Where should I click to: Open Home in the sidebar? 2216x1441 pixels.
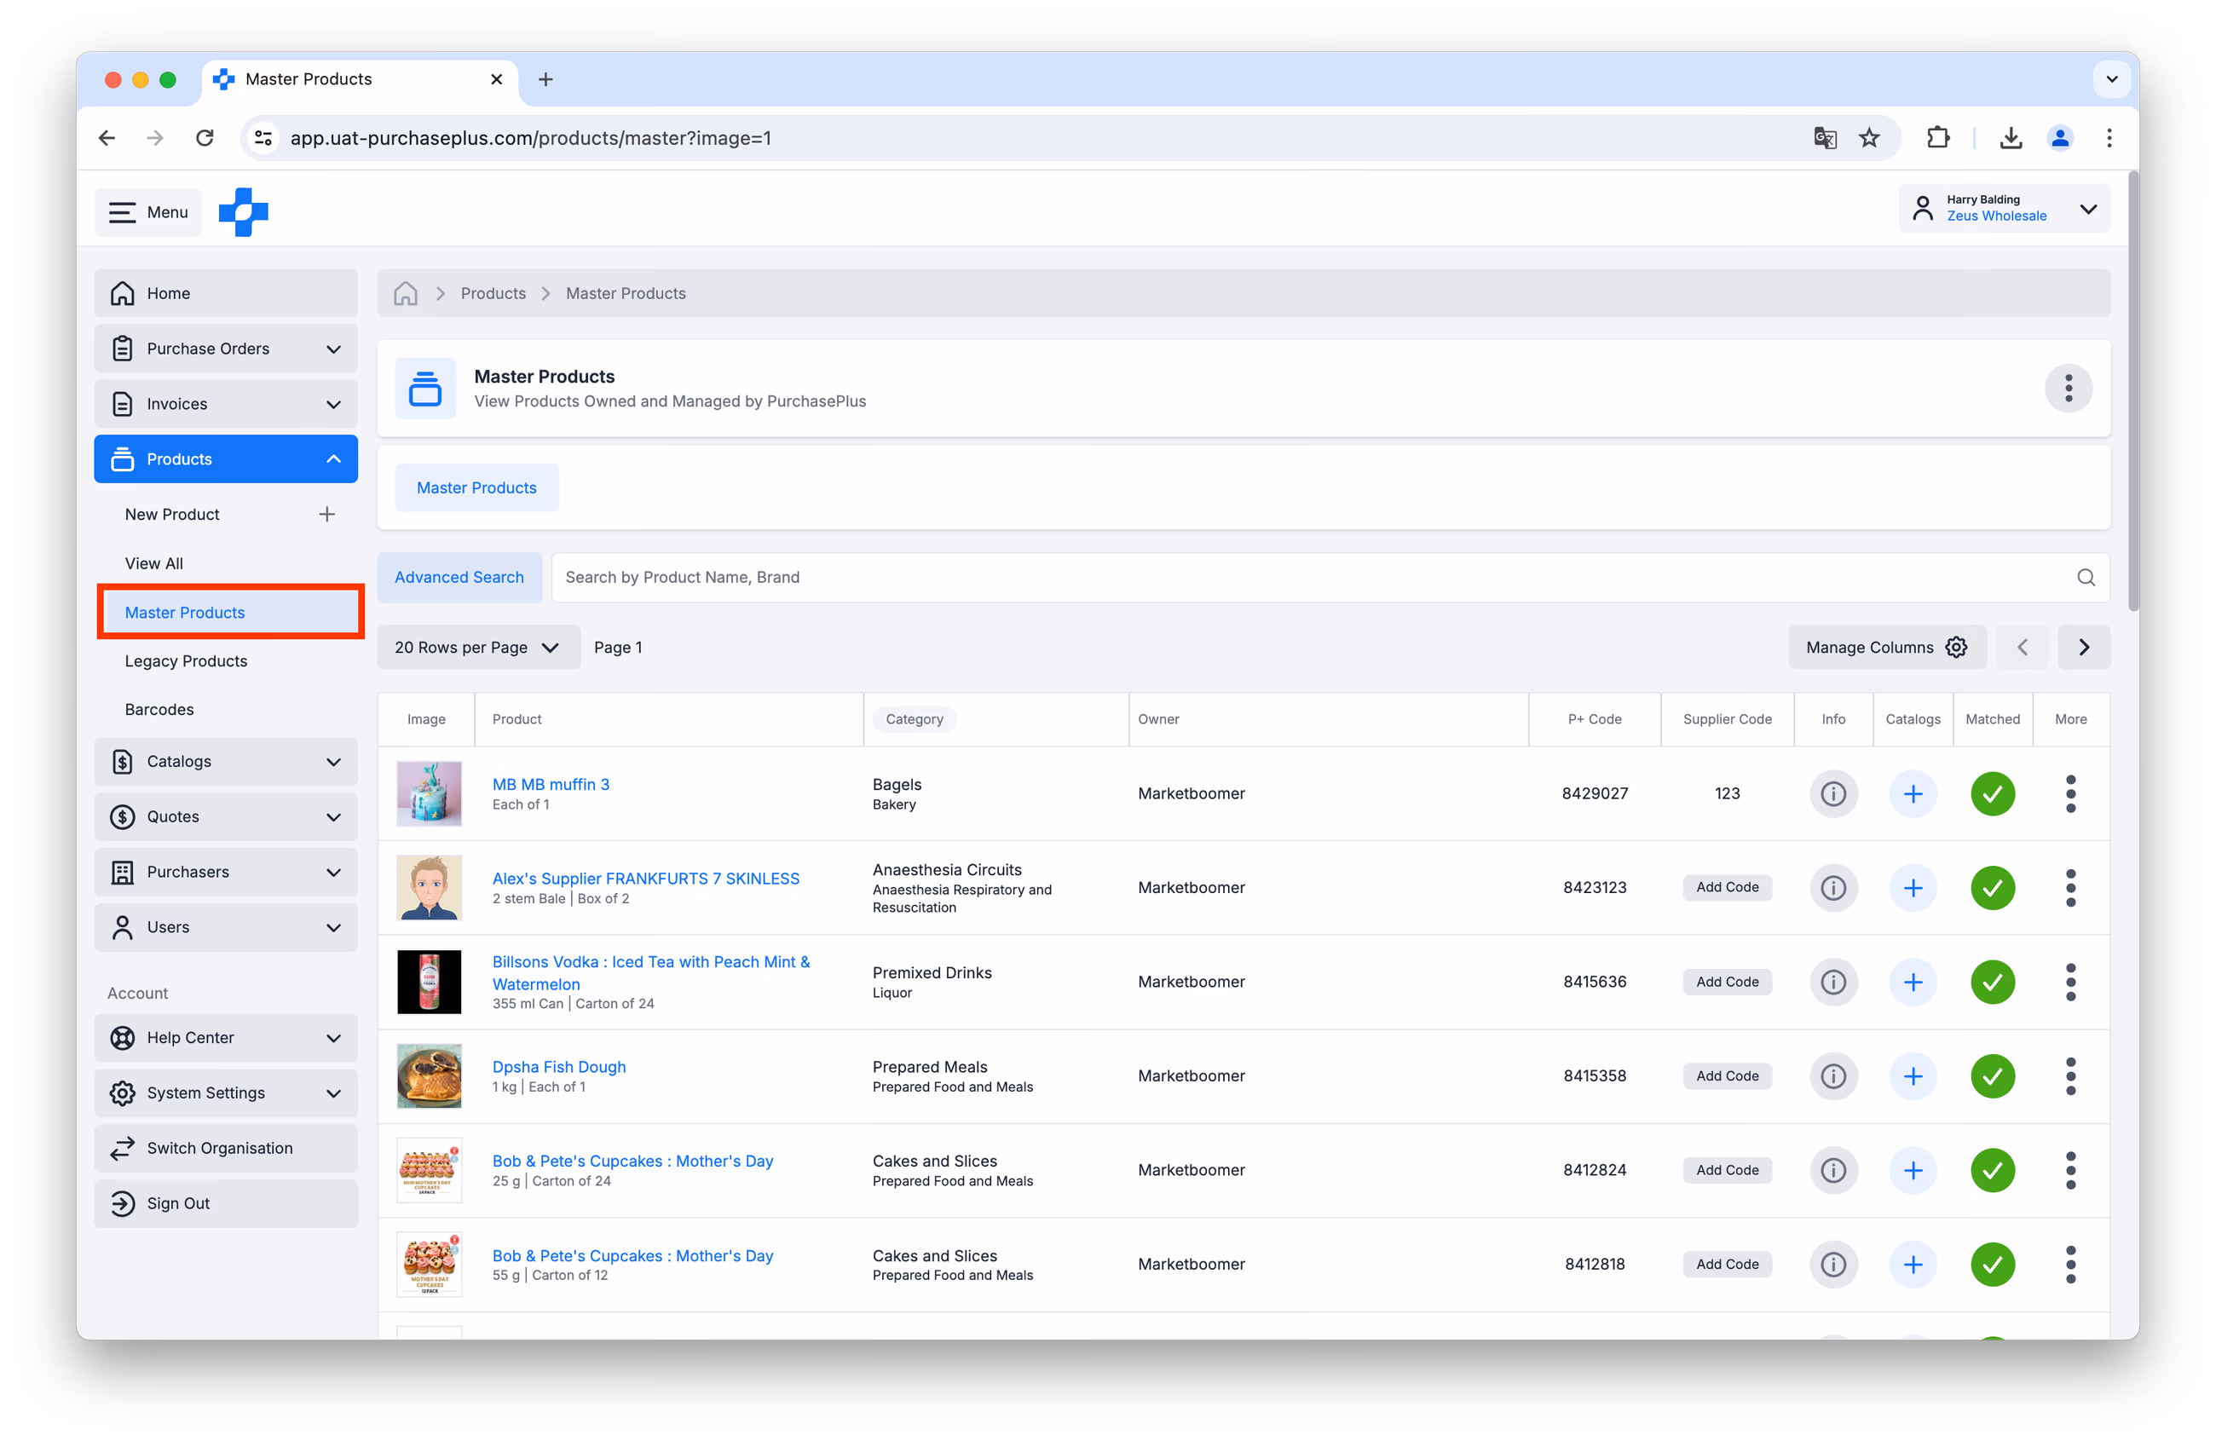coord(225,293)
